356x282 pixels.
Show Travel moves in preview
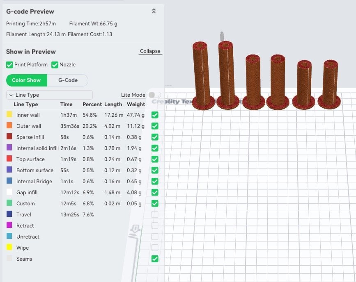pyautogui.click(x=155, y=214)
